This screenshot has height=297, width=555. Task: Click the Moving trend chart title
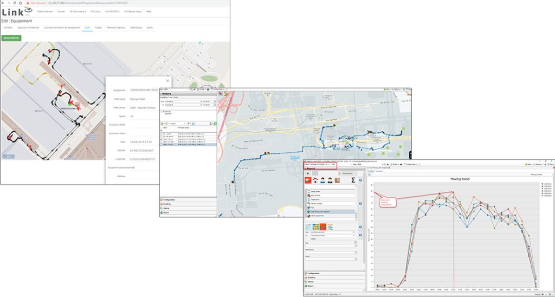[x=460, y=179]
